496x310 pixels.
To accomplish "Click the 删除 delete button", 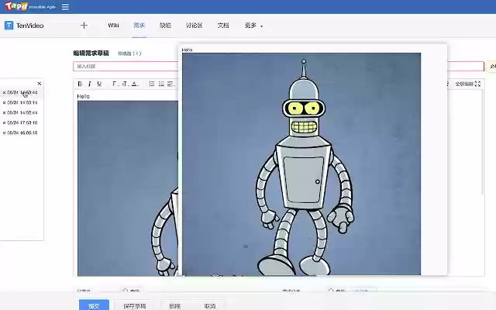I will pos(174,305).
